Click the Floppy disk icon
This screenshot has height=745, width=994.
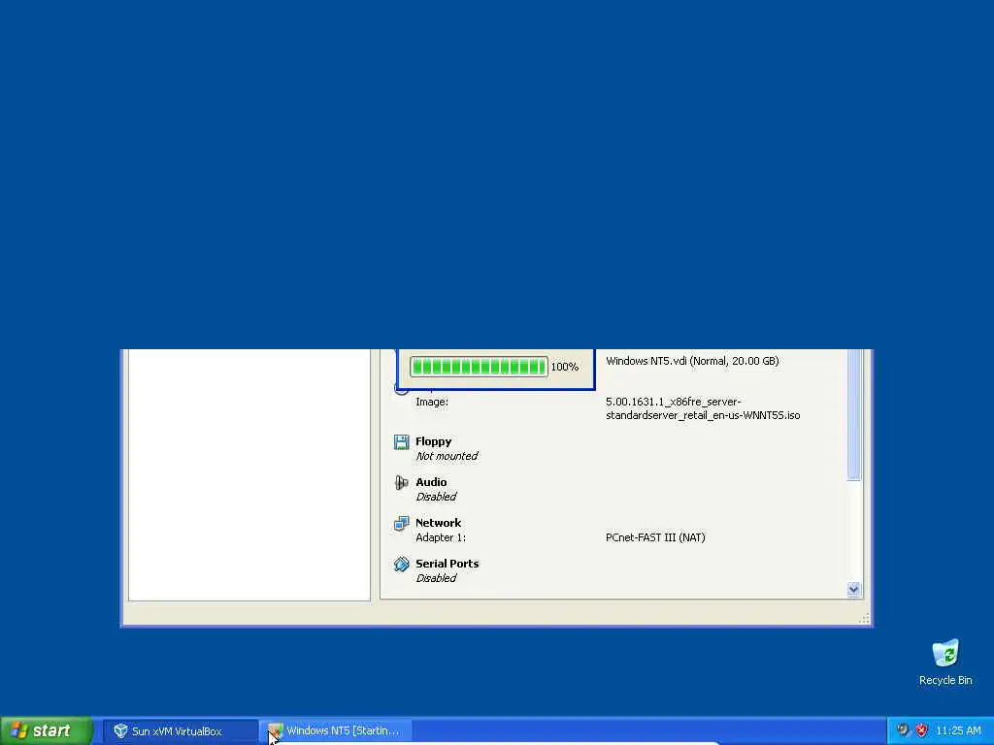click(401, 441)
